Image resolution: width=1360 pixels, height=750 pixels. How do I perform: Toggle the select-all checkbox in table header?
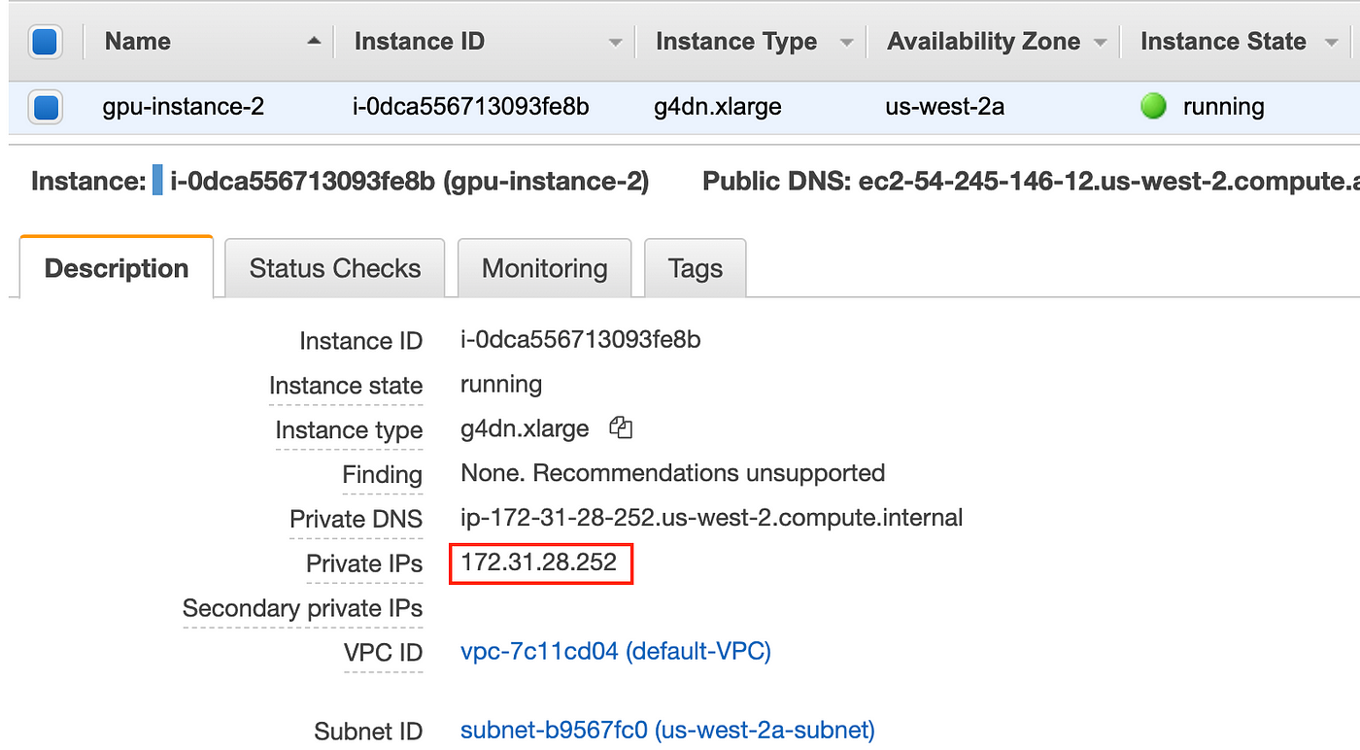[x=46, y=42]
